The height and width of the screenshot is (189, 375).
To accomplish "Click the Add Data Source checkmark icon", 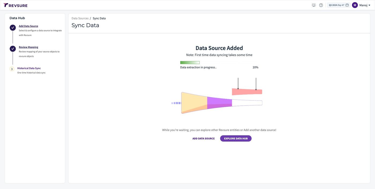I will pyautogui.click(x=13, y=28).
